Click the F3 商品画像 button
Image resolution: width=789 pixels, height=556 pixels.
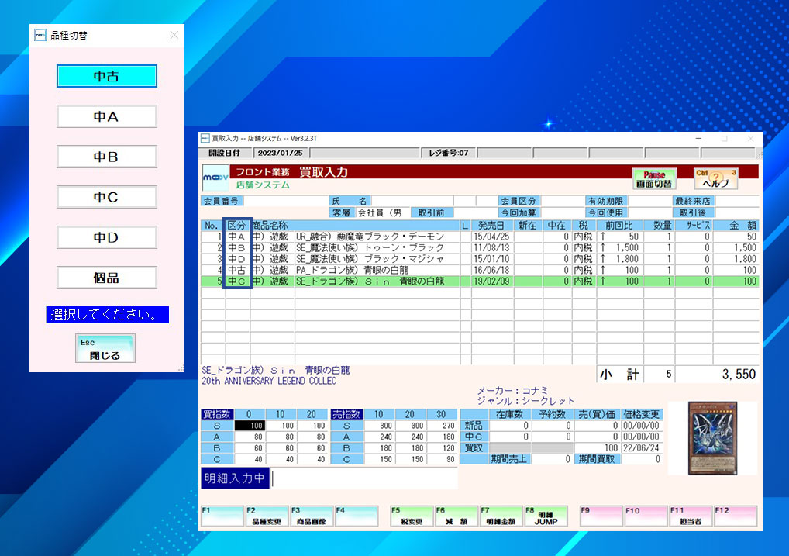(312, 516)
